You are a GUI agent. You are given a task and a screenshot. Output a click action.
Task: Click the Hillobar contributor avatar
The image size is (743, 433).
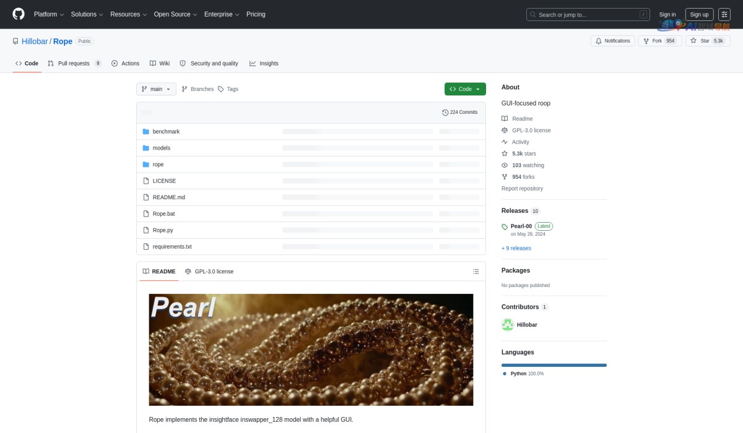(508, 325)
